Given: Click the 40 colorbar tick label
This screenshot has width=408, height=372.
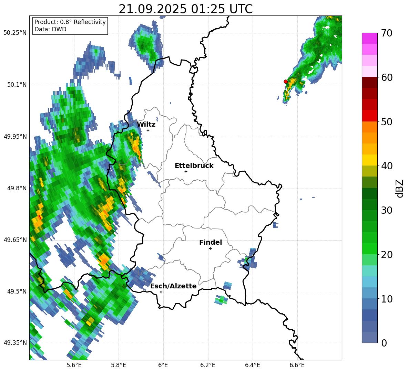Looking at the screenshot, I should click(387, 166).
